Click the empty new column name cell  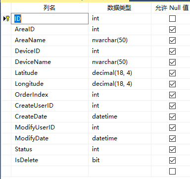coord(49,171)
